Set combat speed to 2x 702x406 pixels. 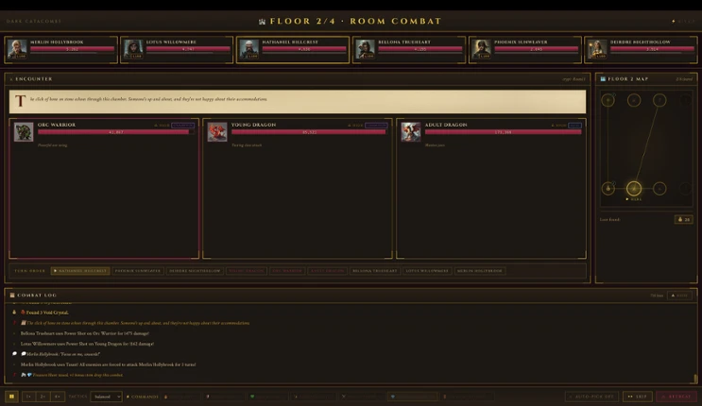(43, 397)
